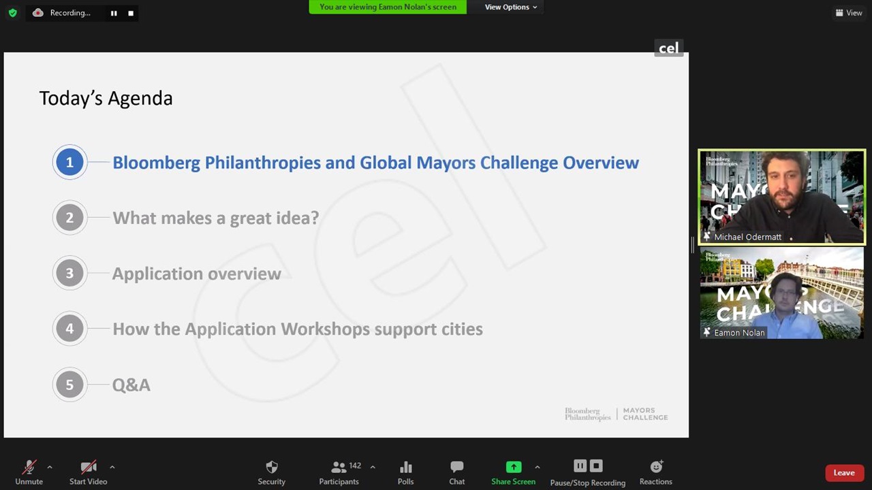Click text "How the Application Workshops support cities"
This screenshot has height=490, width=872.
[297, 329]
